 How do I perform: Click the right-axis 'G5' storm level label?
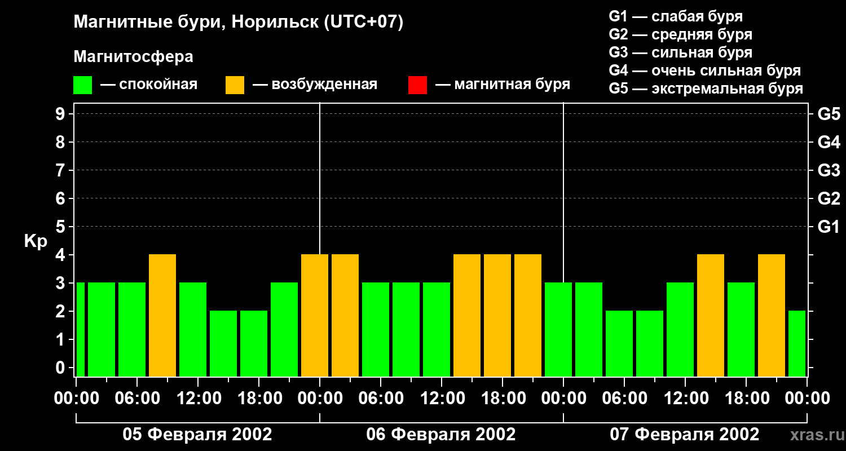pyautogui.click(x=829, y=114)
